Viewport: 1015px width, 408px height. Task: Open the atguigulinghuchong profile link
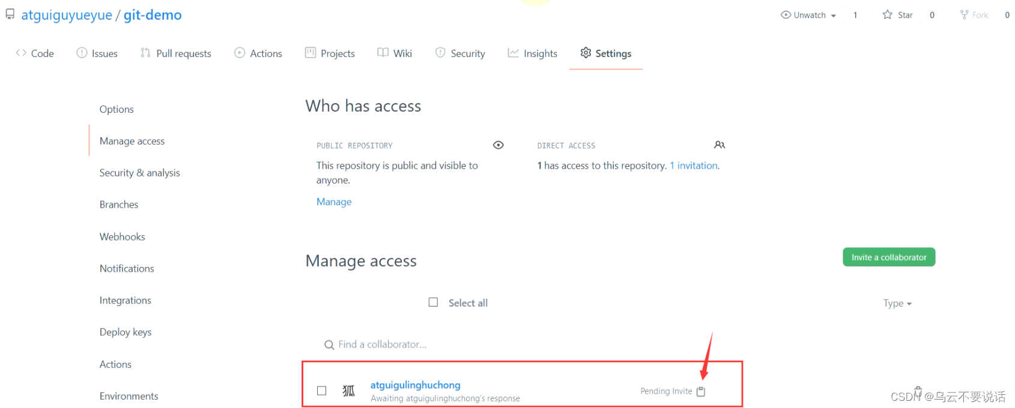[416, 385]
